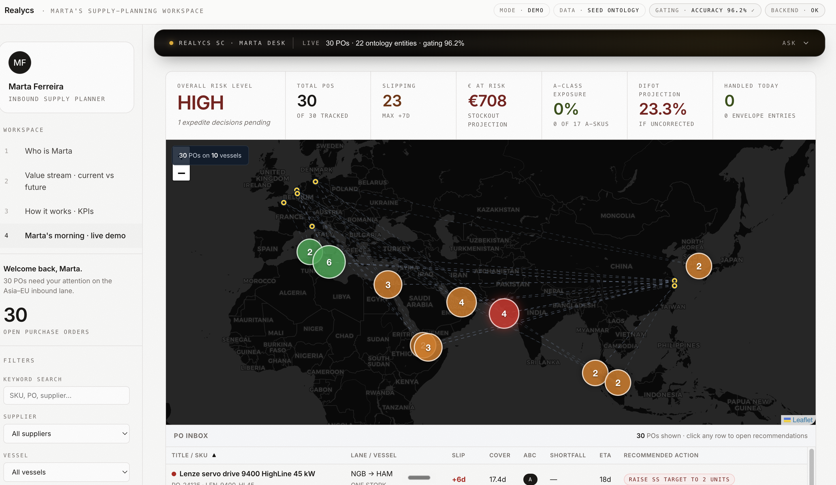Click the 18d ETA value
The height and width of the screenshot is (485, 836).
[605, 479]
